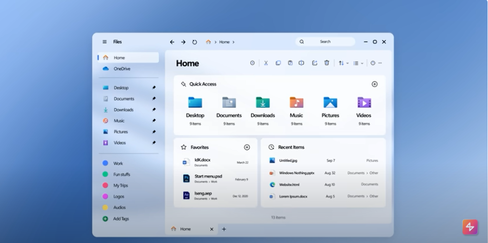Expand breadcrumb chevron before Home
The image size is (488, 243).
215,42
